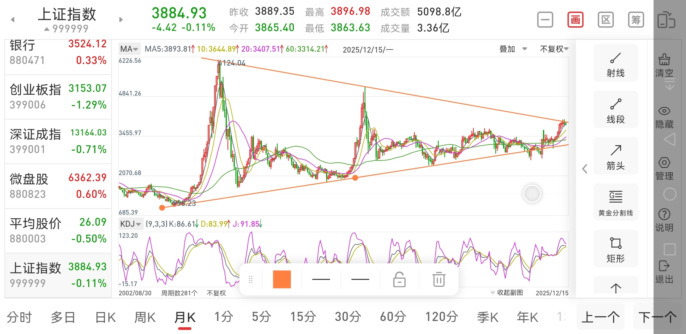The image size is (686, 334).
Task: Open the MA indicator dropdown
Action: [x=129, y=49]
